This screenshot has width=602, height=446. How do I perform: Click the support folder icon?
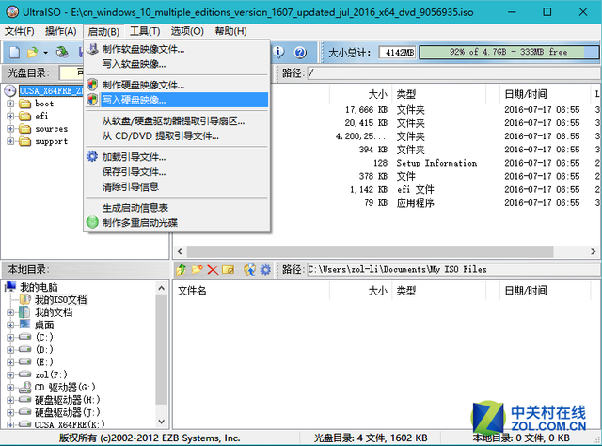point(25,141)
